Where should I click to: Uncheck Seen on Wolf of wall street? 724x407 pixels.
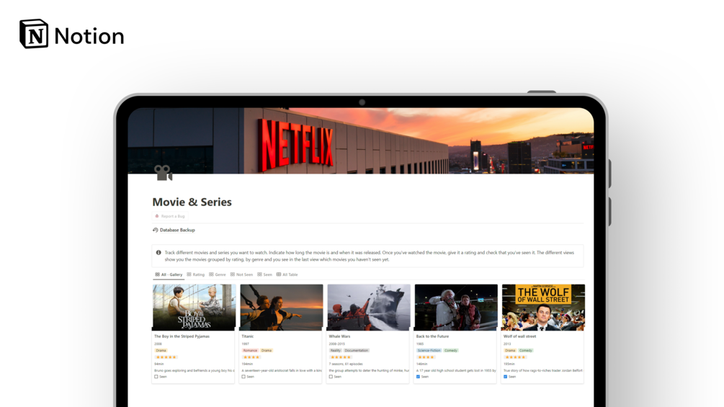pyautogui.click(x=505, y=377)
